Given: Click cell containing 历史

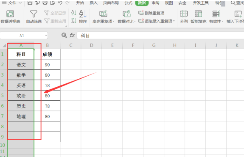Looking at the screenshot, I should [x=21, y=106].
